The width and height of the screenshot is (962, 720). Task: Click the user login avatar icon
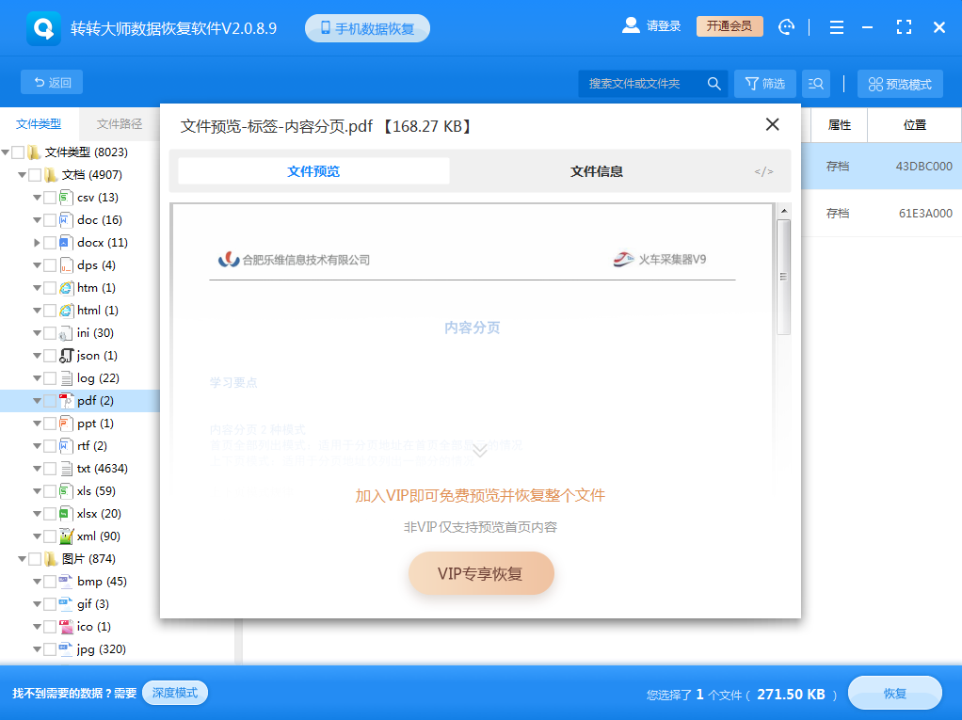tap(631, 25)
